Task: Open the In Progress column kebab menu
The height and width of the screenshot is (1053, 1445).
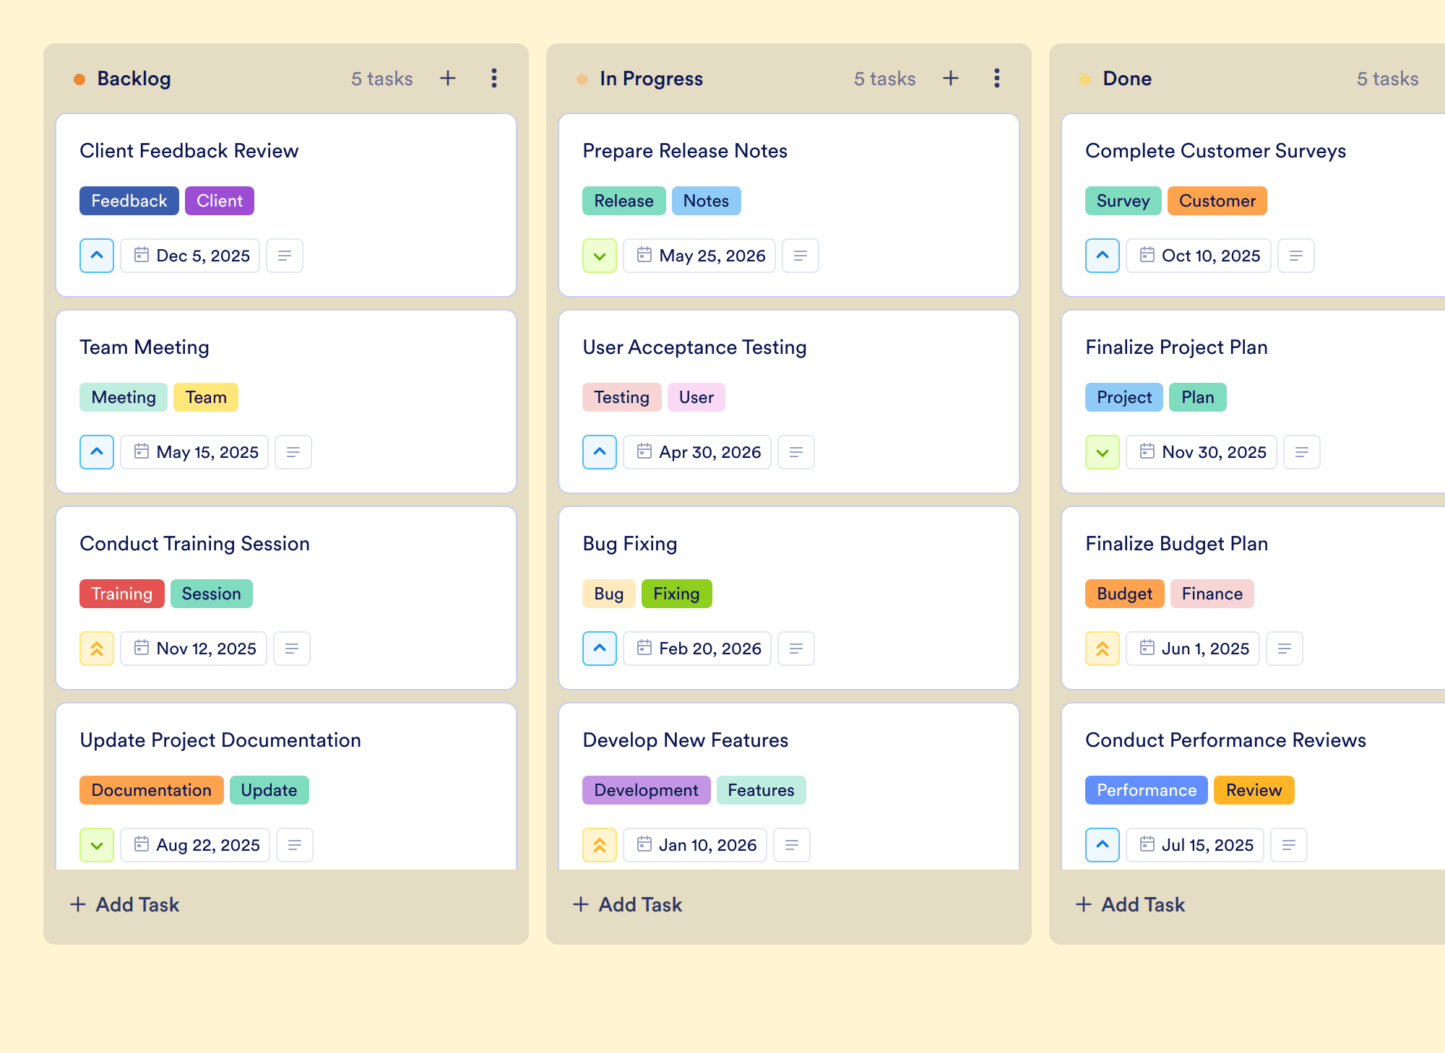Action: [x=997, y=78]
